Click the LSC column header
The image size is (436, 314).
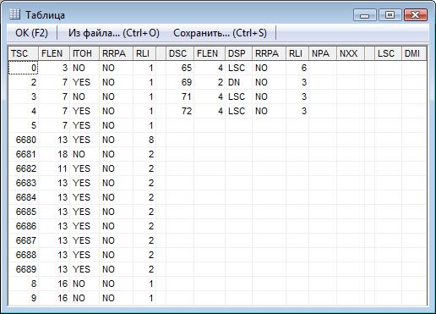(388, 53)
